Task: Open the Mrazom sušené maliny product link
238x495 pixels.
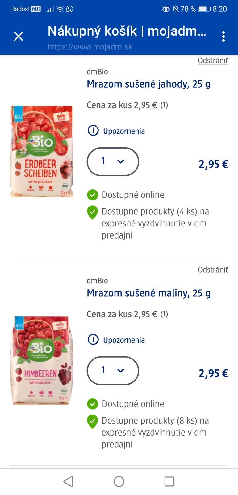Action: tap(148, 293)
